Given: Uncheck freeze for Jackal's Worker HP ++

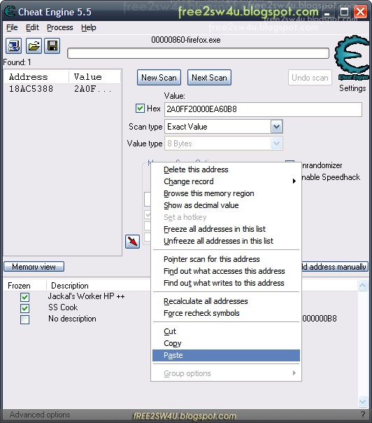Looking at the screenshot, I should [x=24, y=297].
